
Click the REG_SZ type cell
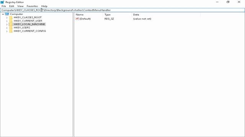click(x=109, y=19)
